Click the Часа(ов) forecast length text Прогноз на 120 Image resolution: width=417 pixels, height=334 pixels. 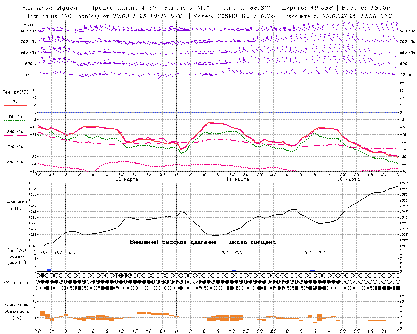(x=62, y=16)
